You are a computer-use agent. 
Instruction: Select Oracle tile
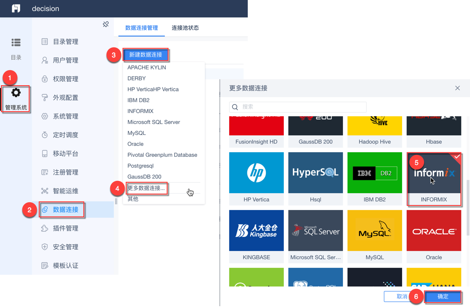click(x=434, y=236)
